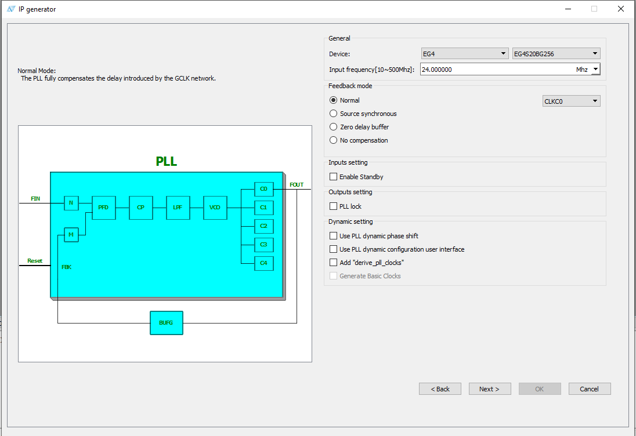
Task: Close the IP generator window
Action: pyautogui.click(x=620, y=9)
